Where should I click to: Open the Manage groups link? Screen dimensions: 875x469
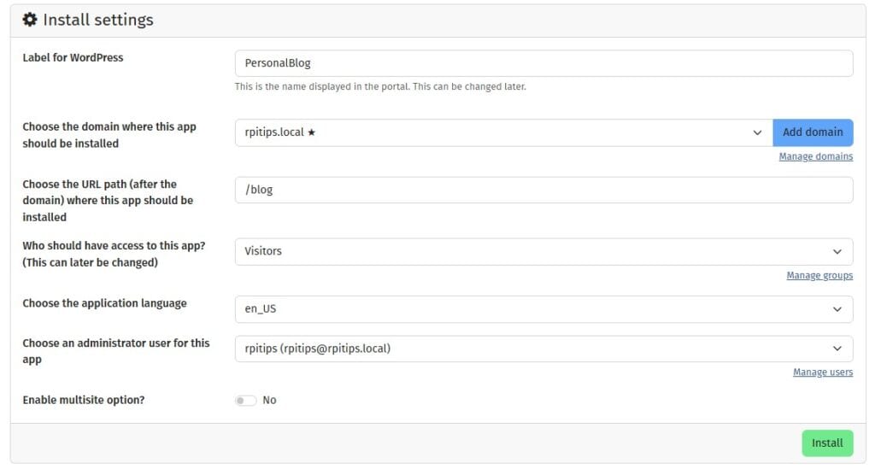pos(819,275)
